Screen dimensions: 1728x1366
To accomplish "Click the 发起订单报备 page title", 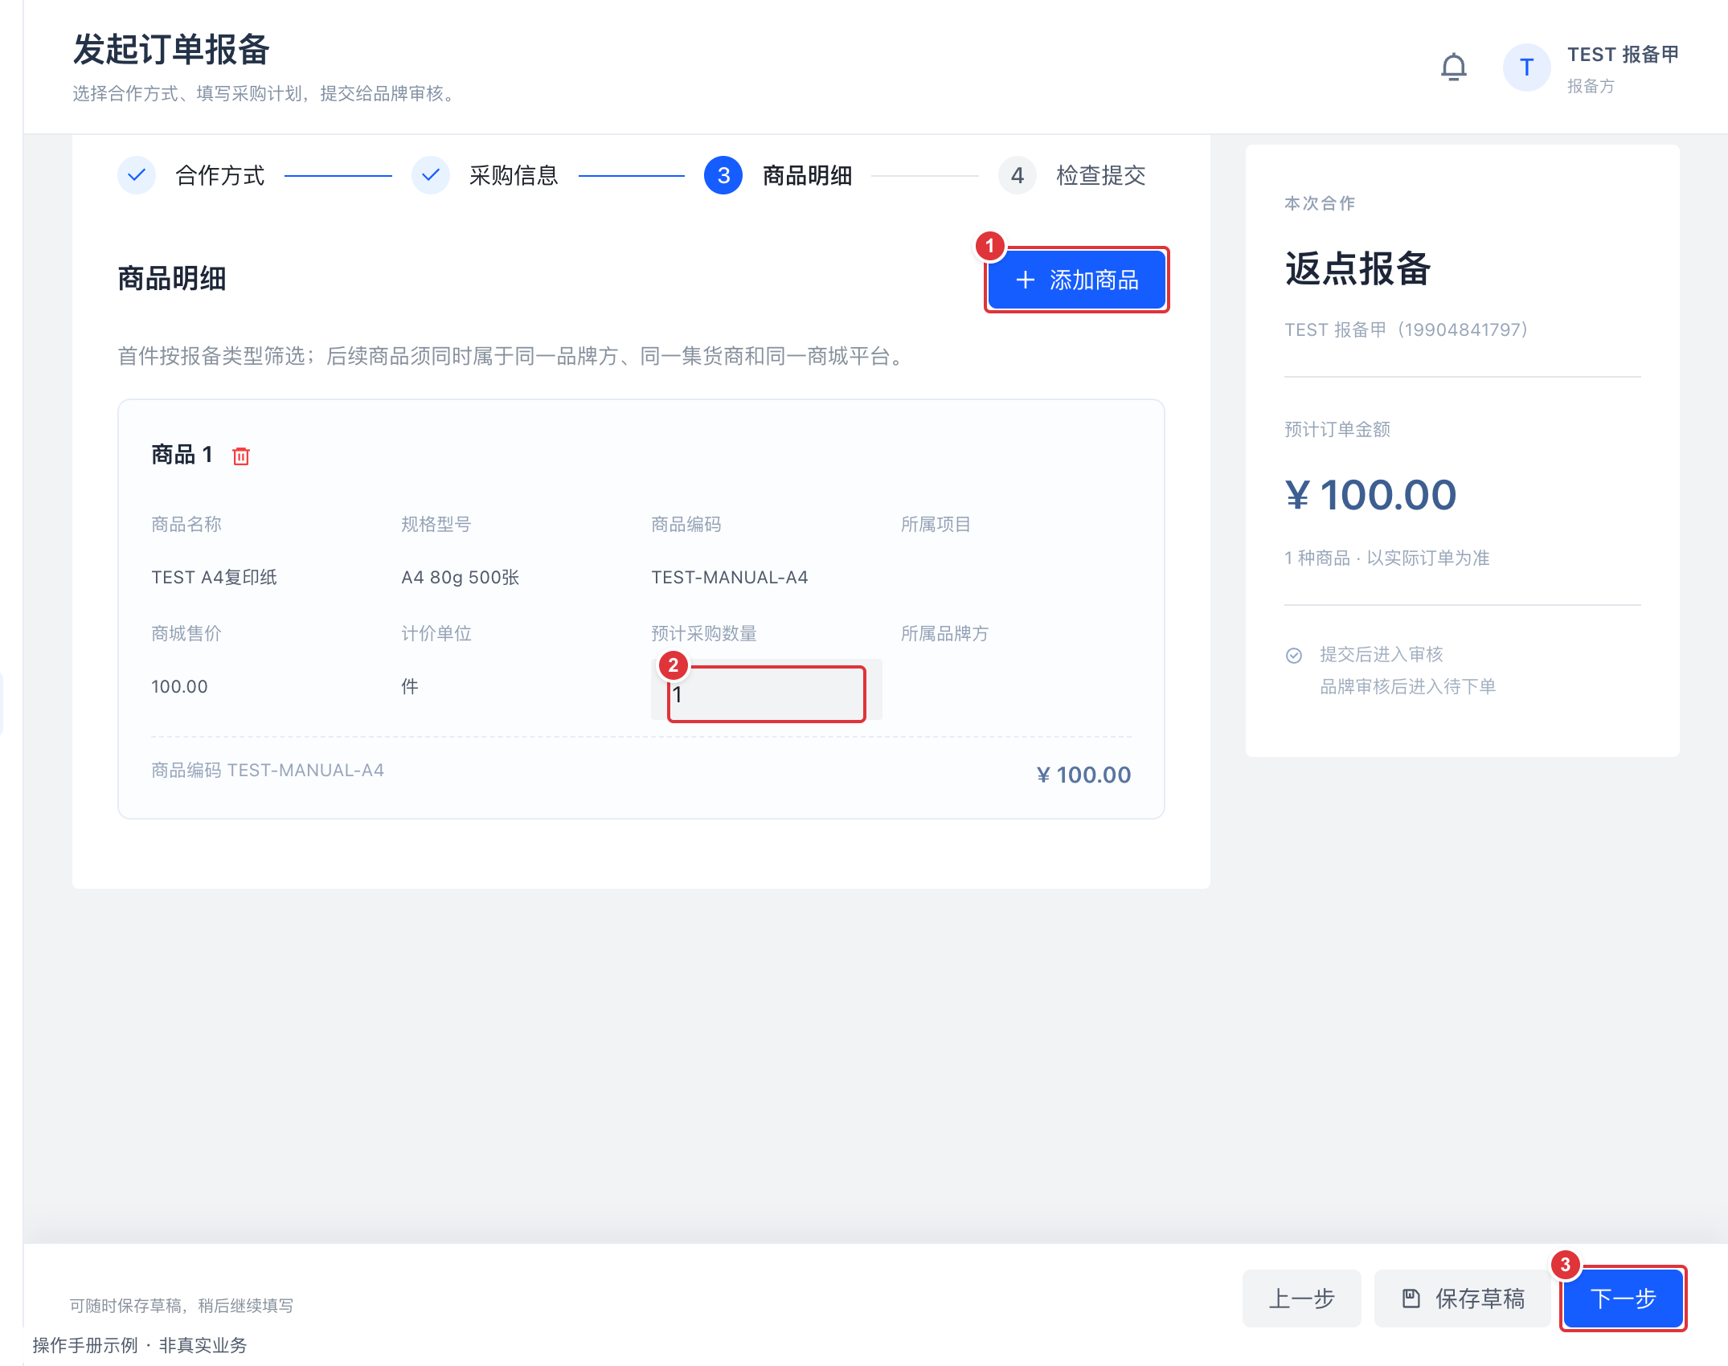I will (x=171, y=50).
